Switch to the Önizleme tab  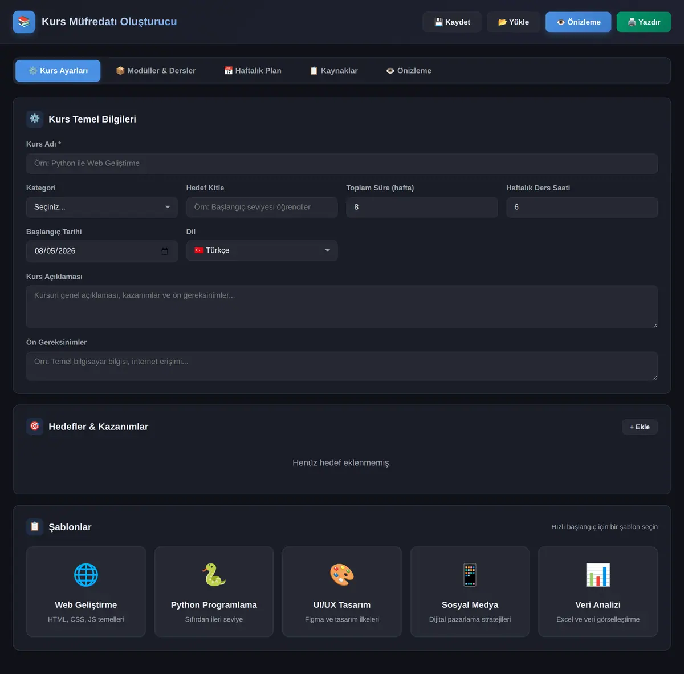click(409, 71)
